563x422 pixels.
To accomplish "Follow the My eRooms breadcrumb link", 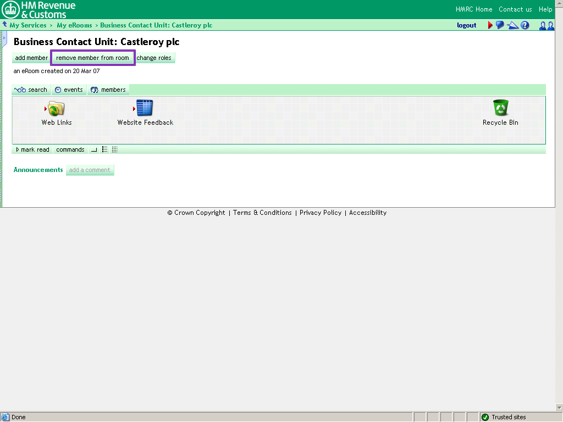I will coord(74,25).
